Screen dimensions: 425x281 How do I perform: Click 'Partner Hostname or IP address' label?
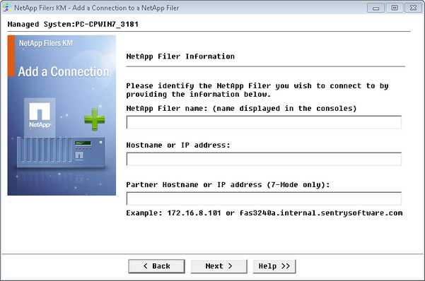pyautogui.click(x=228, y=185)
